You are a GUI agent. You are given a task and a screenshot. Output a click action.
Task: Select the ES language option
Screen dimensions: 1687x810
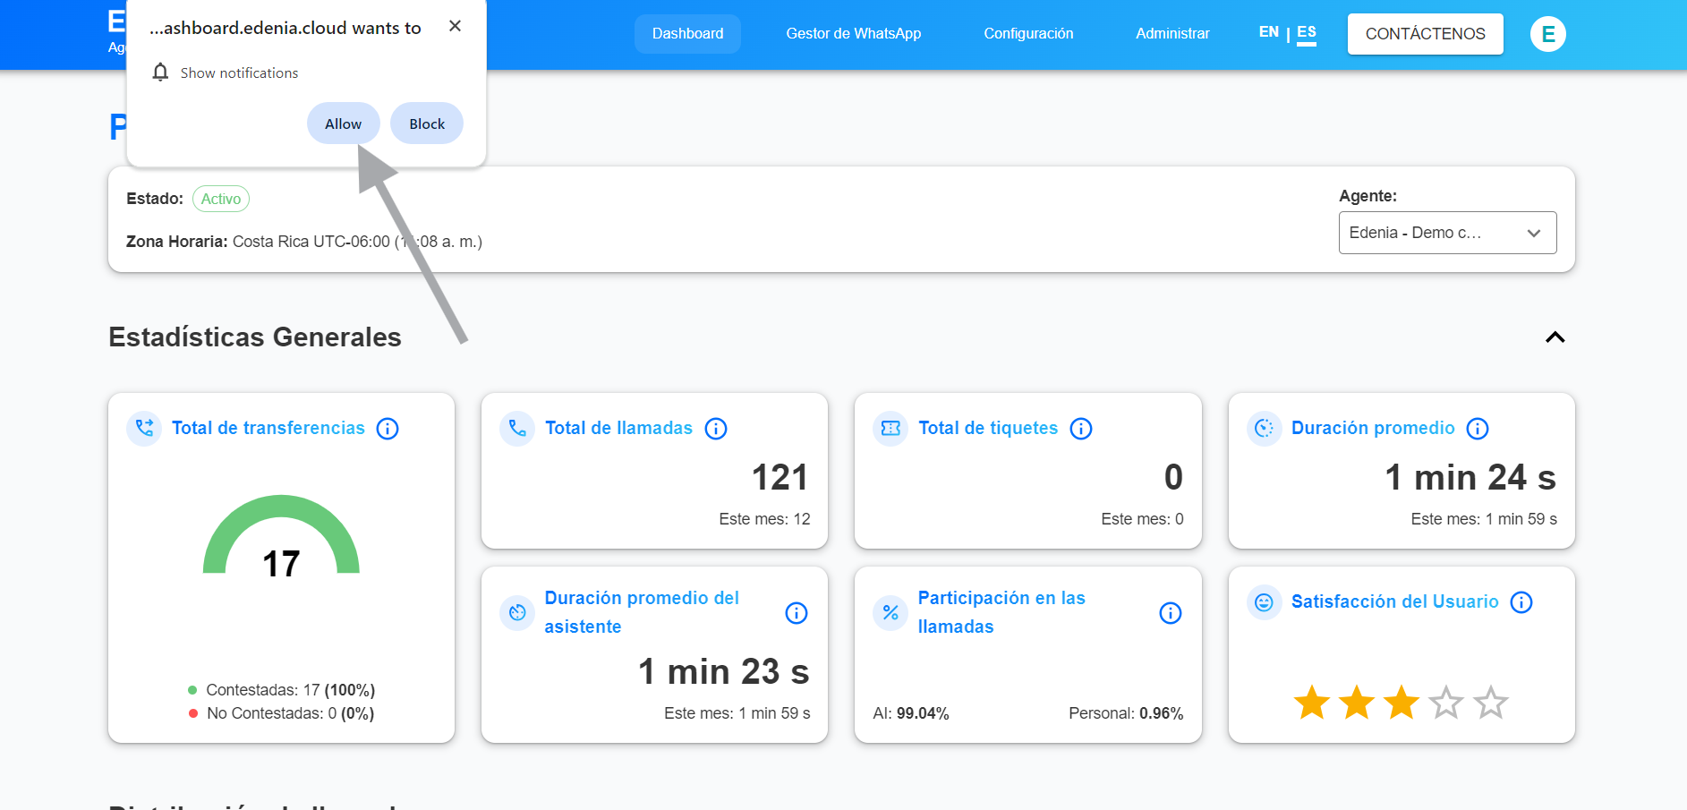click(x=1307, y=32)
